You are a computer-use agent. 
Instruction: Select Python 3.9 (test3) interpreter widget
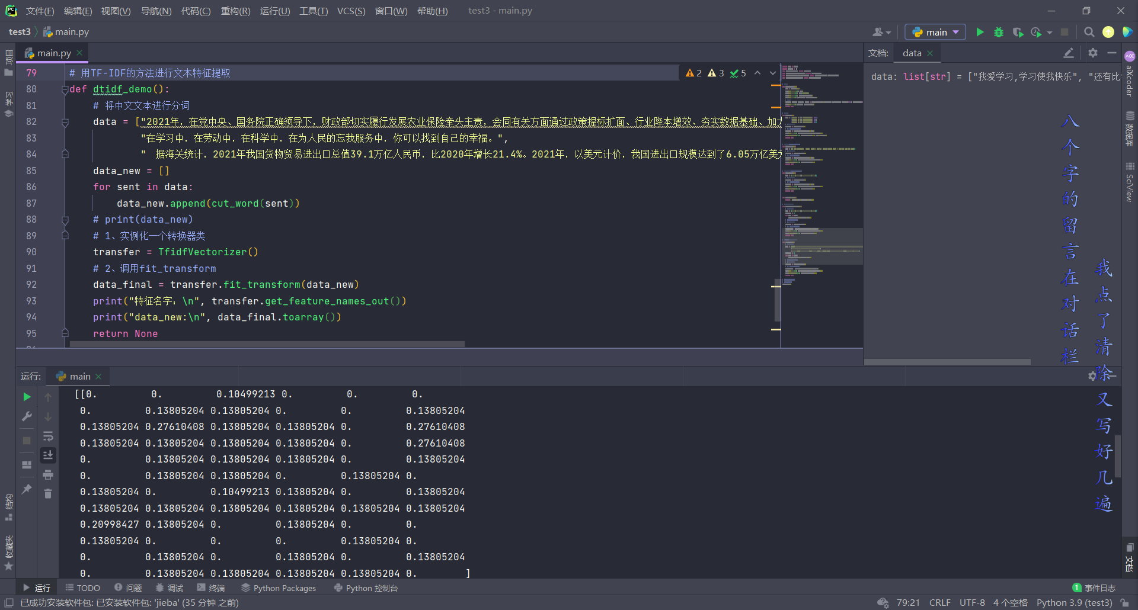pyautogui.click(x=1074, y=603)
